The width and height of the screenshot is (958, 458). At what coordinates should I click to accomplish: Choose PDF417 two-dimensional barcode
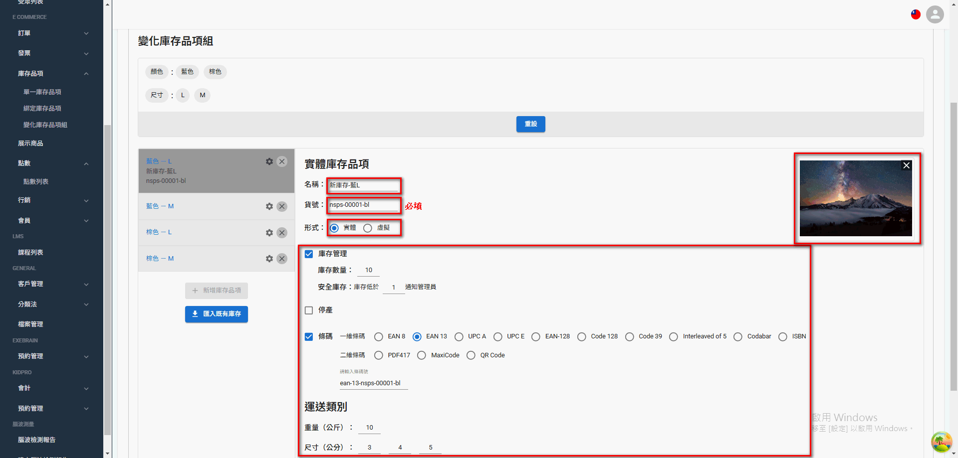[x=379, y=355]
